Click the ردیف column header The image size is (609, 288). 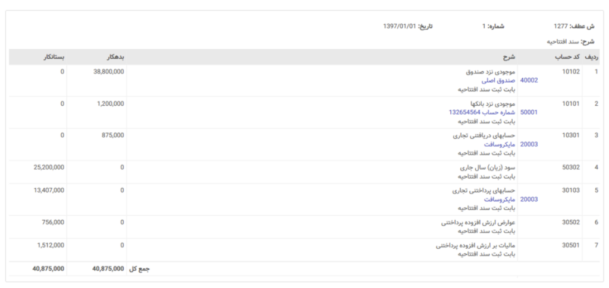pyautogui.click(x=592, y=57)
